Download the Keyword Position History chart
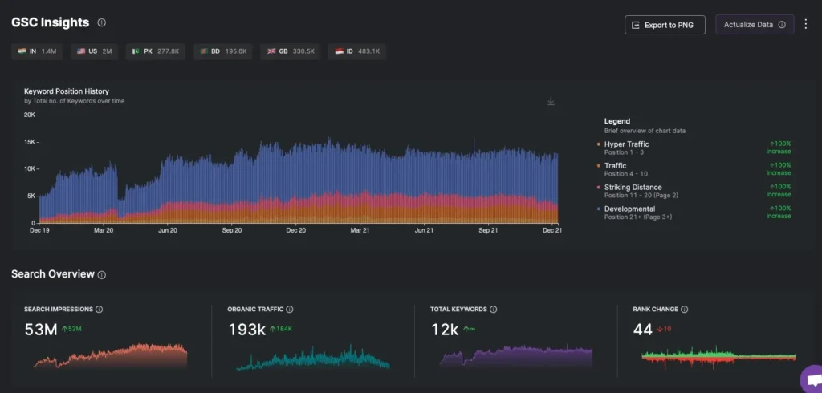The height and width of the screenshot is (393, 822). 551,101
